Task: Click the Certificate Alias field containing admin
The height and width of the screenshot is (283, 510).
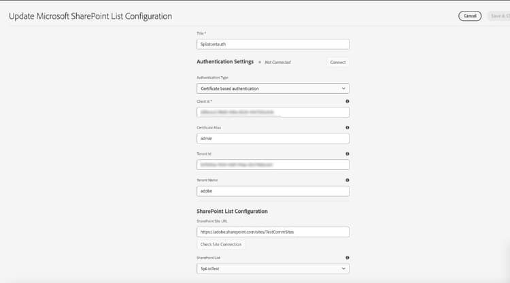Action: [x=273, y=139]
